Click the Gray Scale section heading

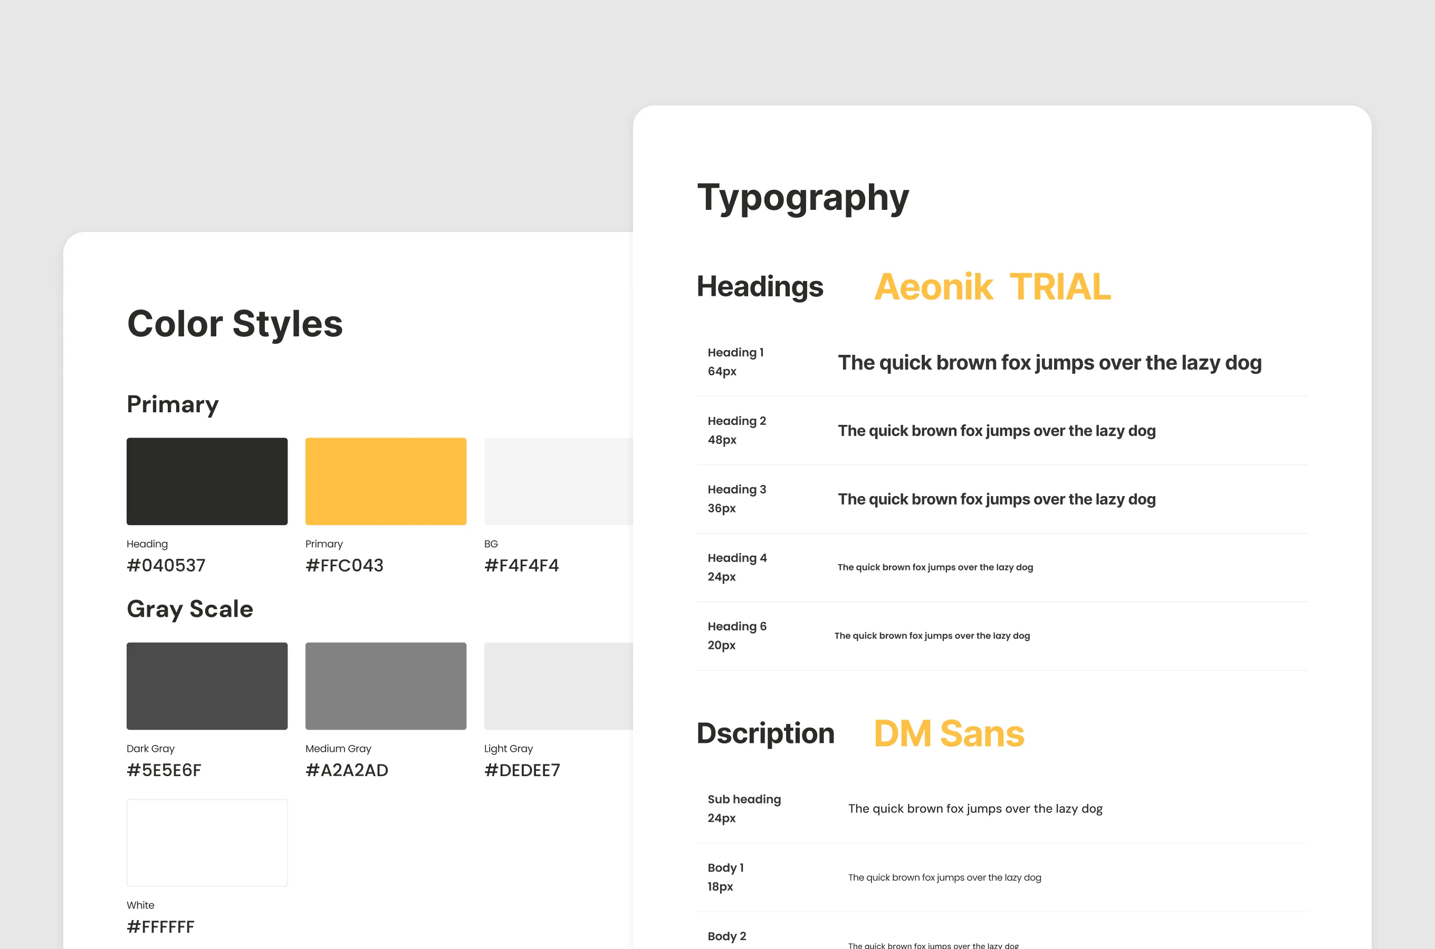point(190,609)
